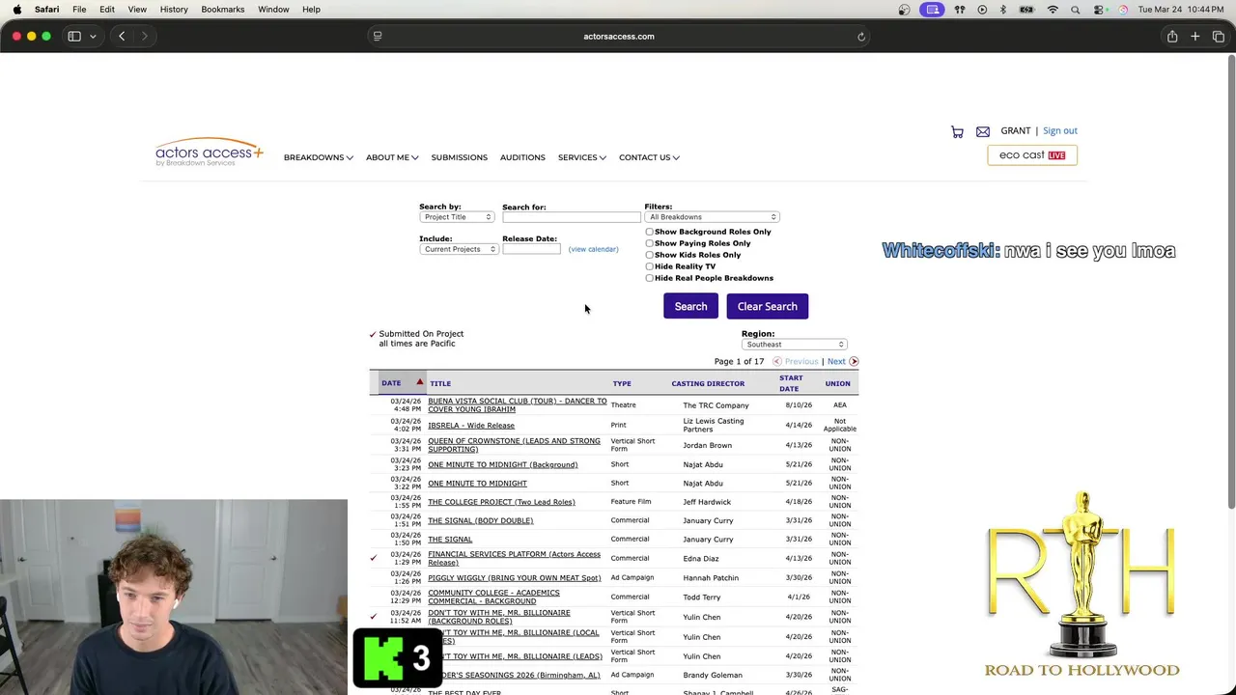1236x695 pixels.
Task: Open the Region Southeast dropdown
Action: pos(795,345)
